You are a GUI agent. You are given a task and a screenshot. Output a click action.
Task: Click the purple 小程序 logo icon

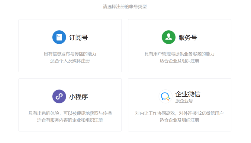(x=59, y=96)
